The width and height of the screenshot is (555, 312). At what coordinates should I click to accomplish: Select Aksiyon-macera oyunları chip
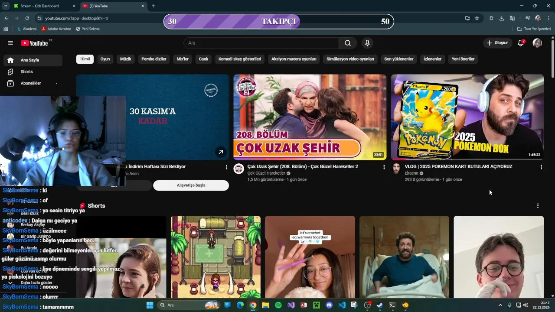(294, 59)
